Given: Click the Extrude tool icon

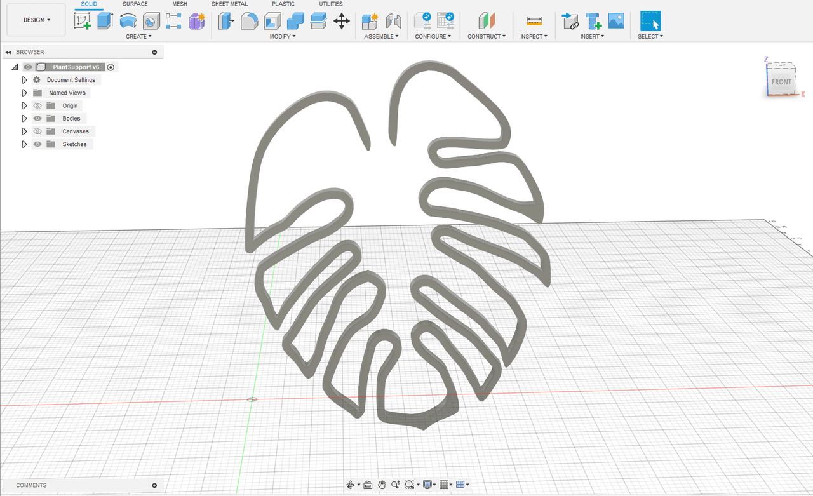Looking at the screenshot, I should tap(105, 21).
